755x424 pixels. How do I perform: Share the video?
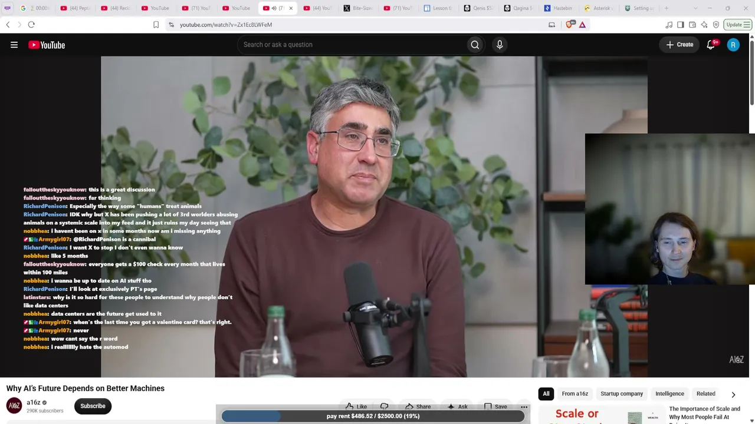[418, 406]
